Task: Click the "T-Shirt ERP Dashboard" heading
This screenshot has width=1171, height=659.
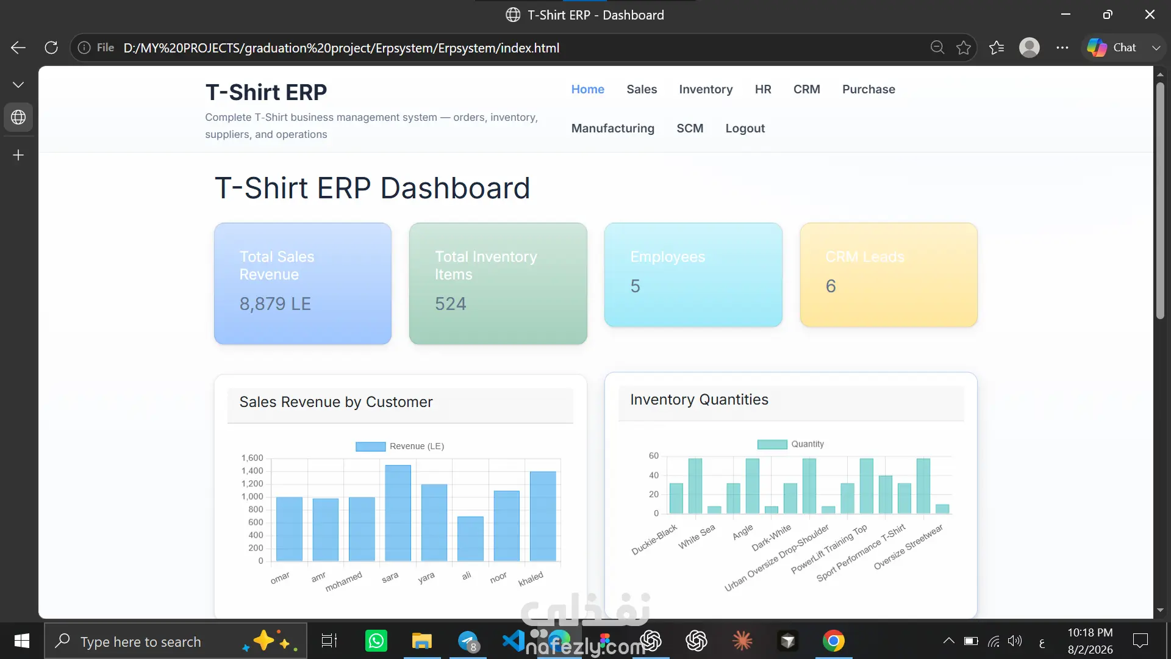Action: pos(372,188)
